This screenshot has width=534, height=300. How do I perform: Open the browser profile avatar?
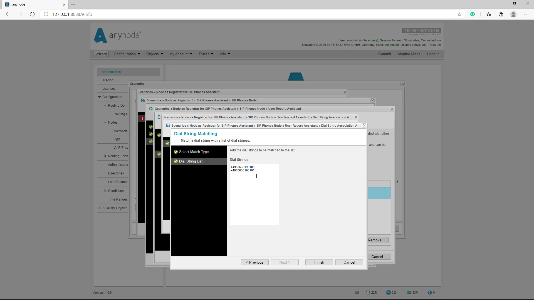pos(513,14)
